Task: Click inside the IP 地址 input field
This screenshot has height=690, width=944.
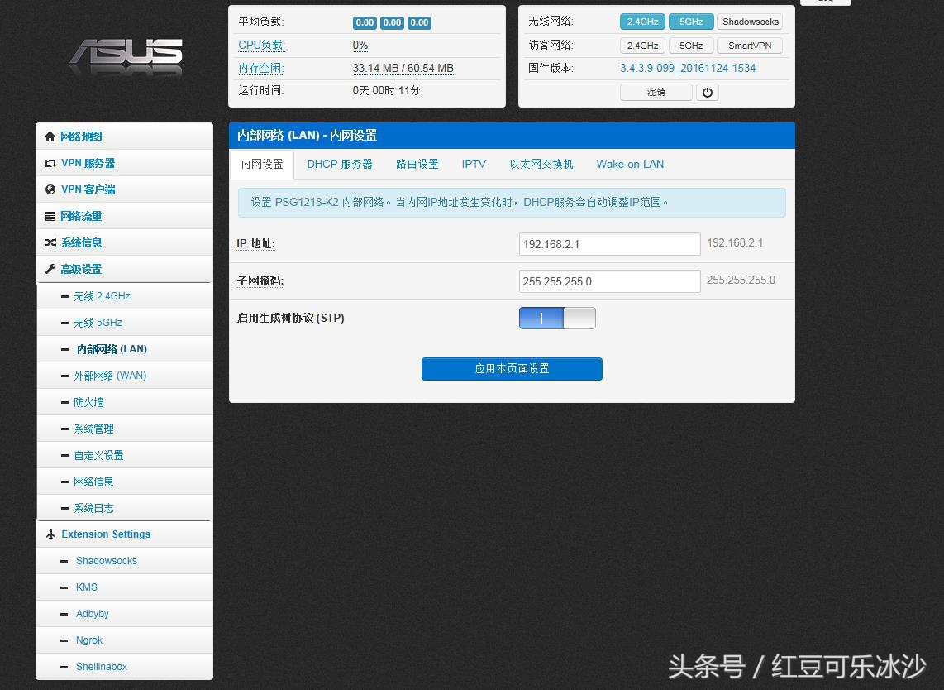Action: (608, 243)
